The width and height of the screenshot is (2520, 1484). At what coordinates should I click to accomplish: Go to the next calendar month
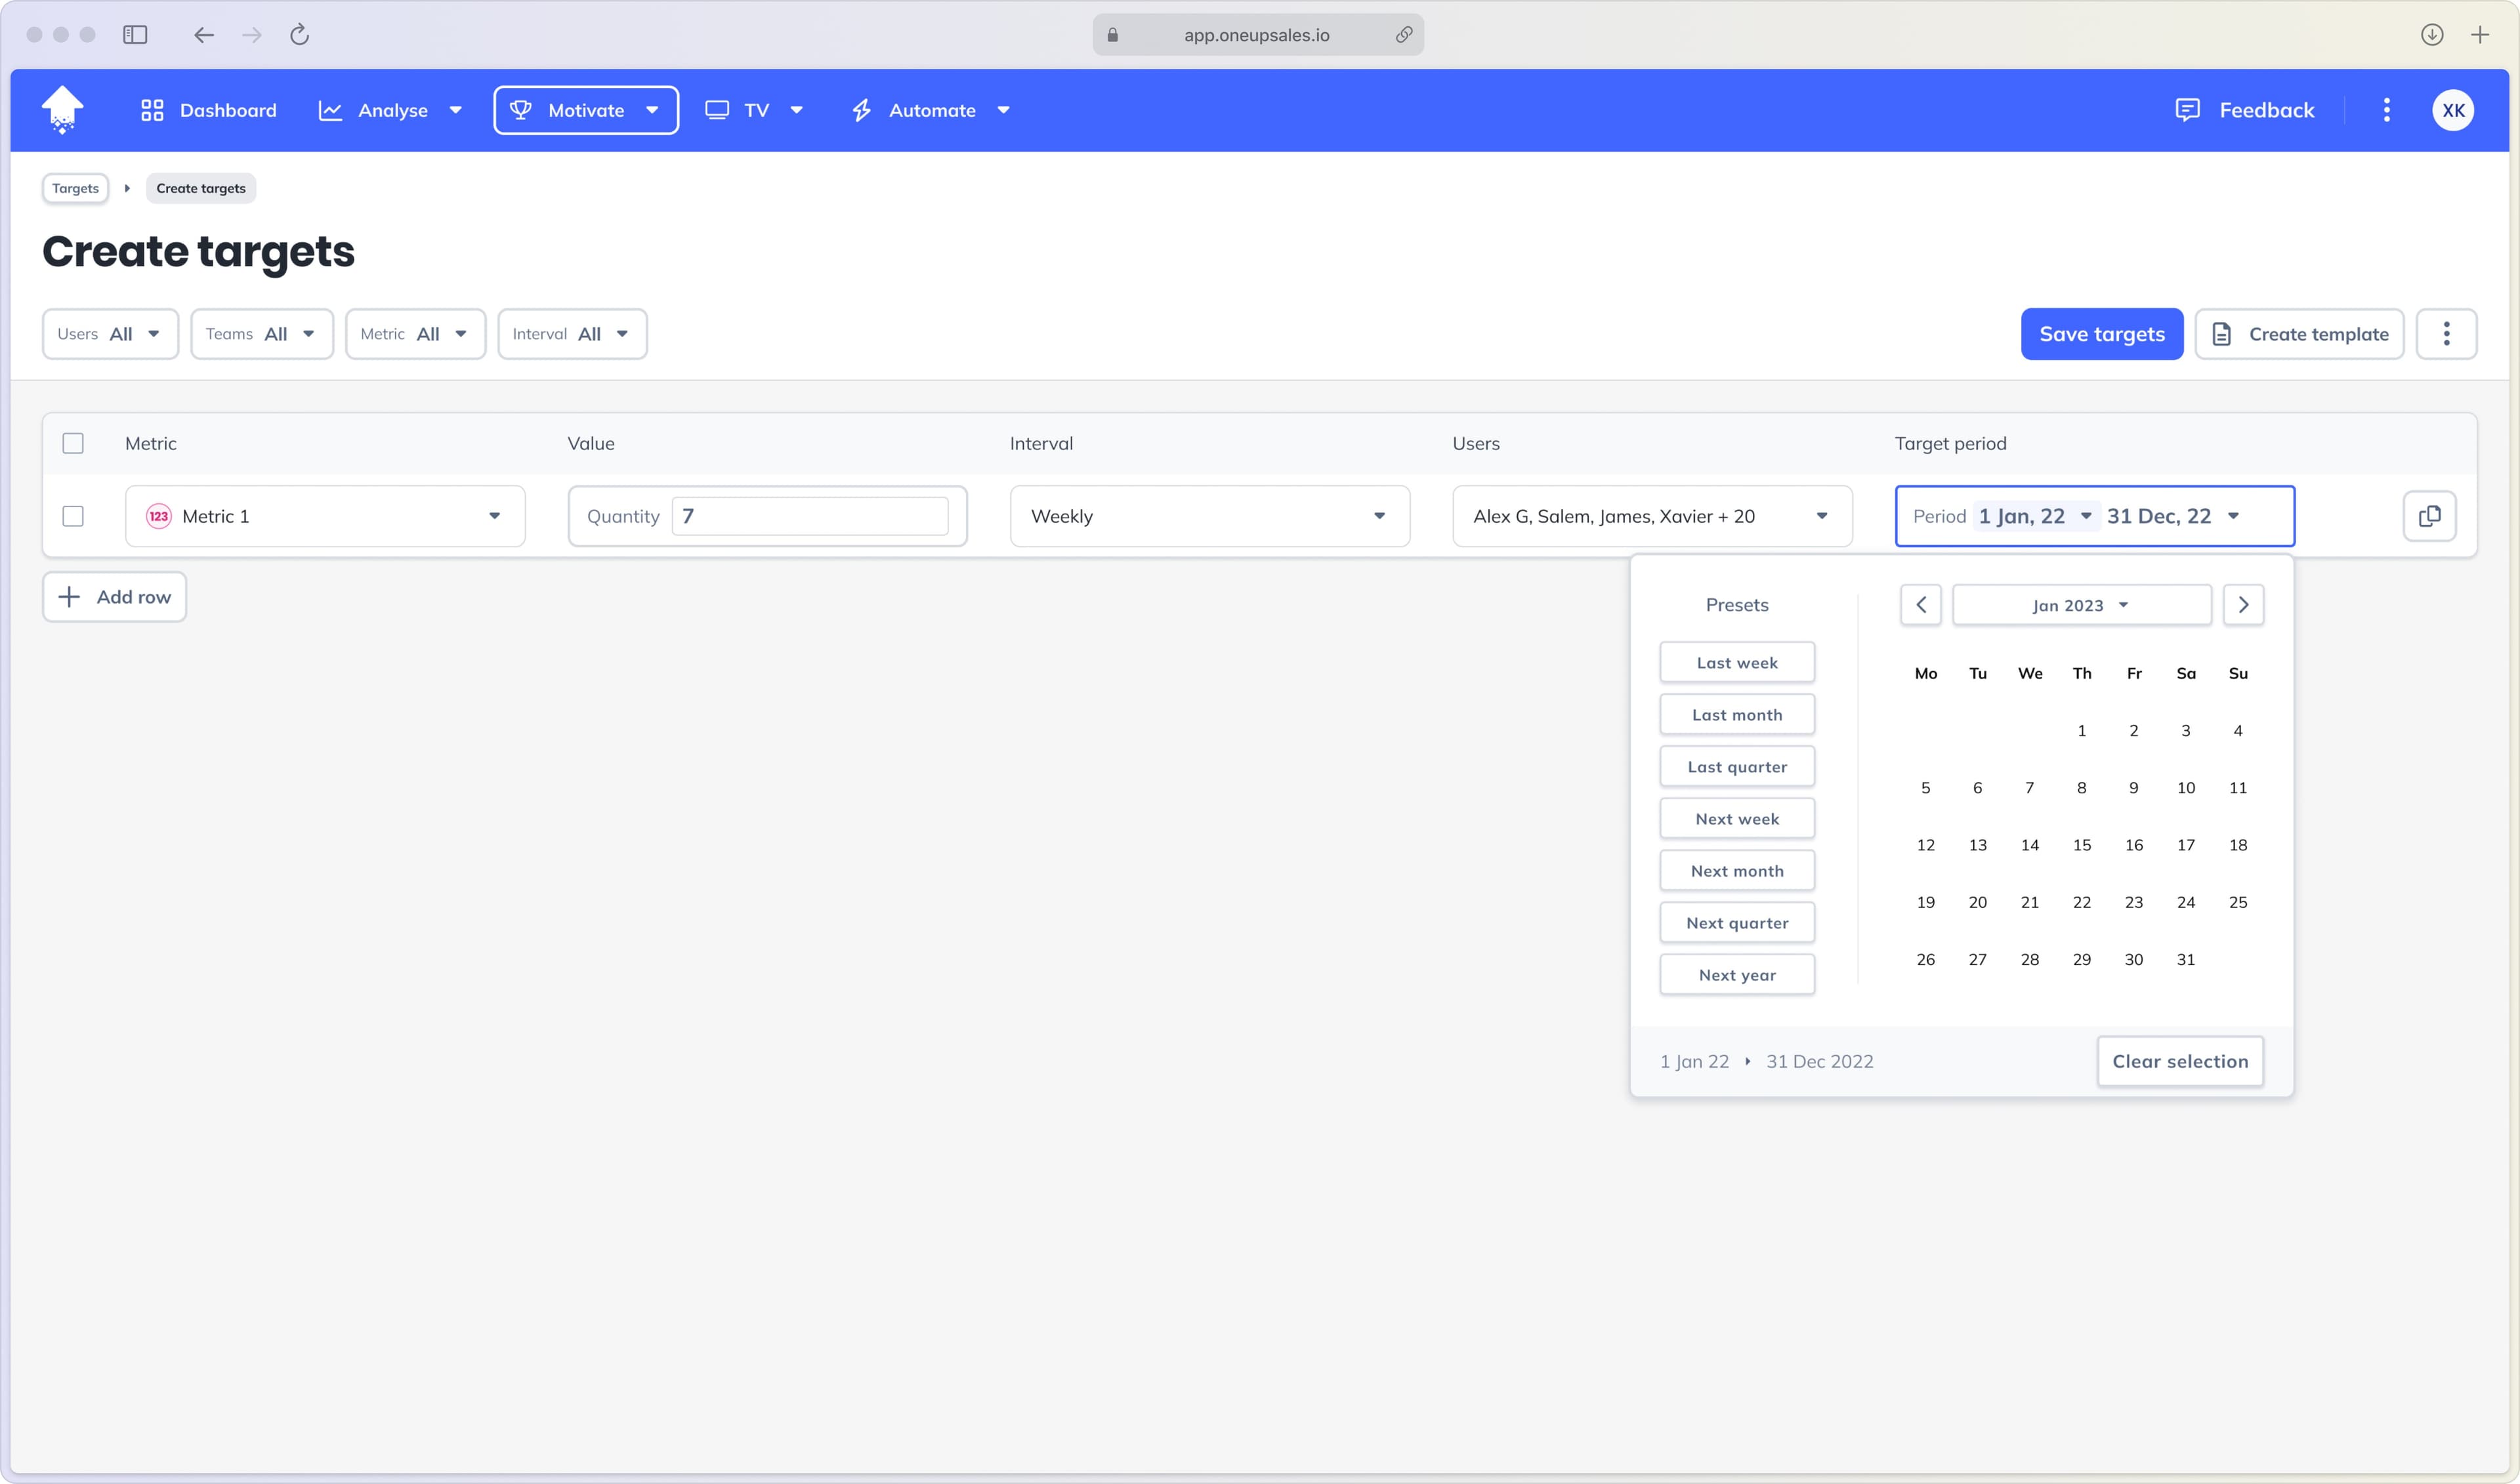pos(2243,605)
